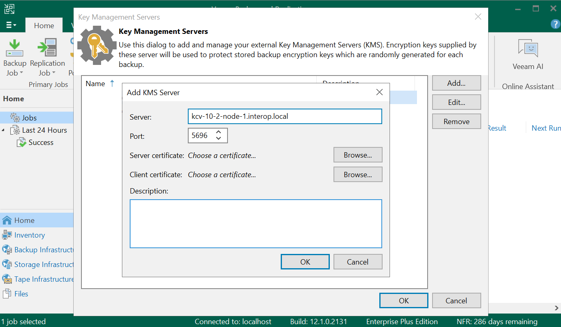The height and width of the screenshot is (327, 561).
Task: Browse for the Server certificate
Action: pos(358,155)
